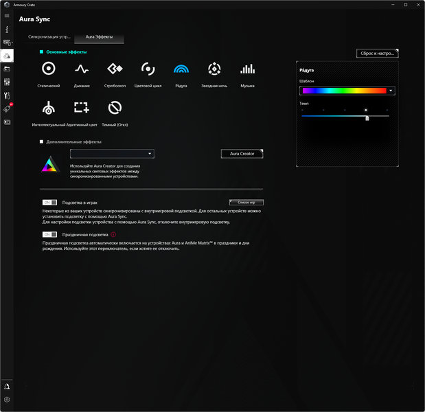
Task: Open the additional effects dropdown
Action: [112, 154]
